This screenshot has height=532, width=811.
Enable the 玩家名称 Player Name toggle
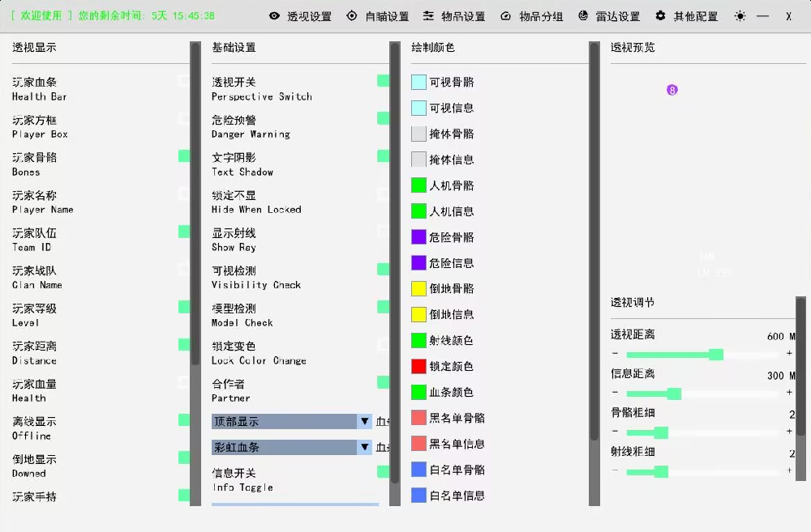click(x=184, y=194)
